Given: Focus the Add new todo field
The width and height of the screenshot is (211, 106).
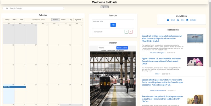Looking at the screenshot, I should pyautogui.click(x=113, y=21).
